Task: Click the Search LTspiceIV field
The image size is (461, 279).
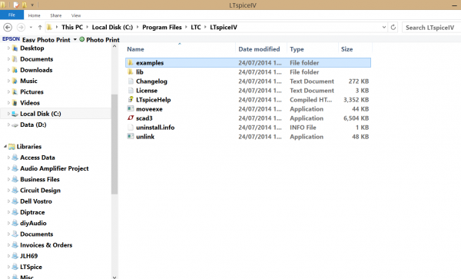Action: click(x=431, y=28)
